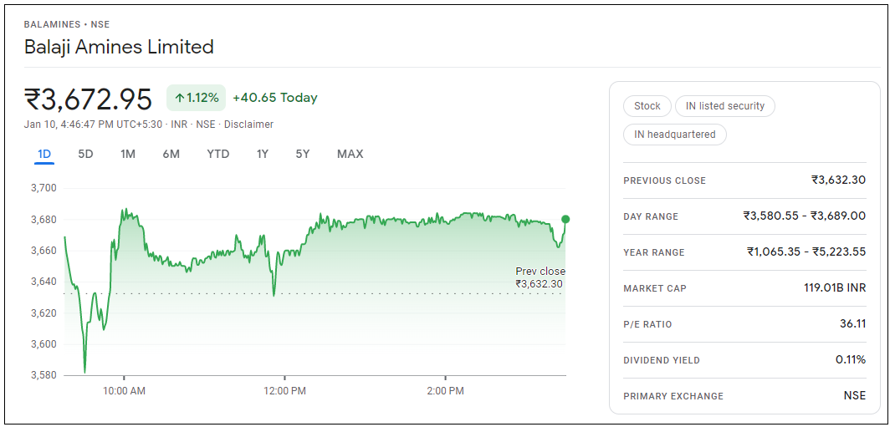Image resolution: width=895 pixels, height=427 pixels.
Task: Click the 12:00 PM time axis marker
Action: tap(285, 390)
